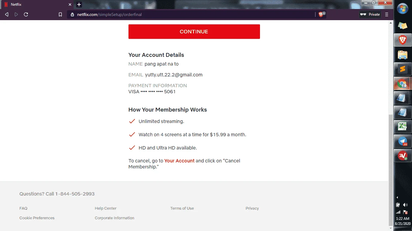The image size is (412, 231).
Task: Click the browser forward arrow
Action: tap(16, 14)
